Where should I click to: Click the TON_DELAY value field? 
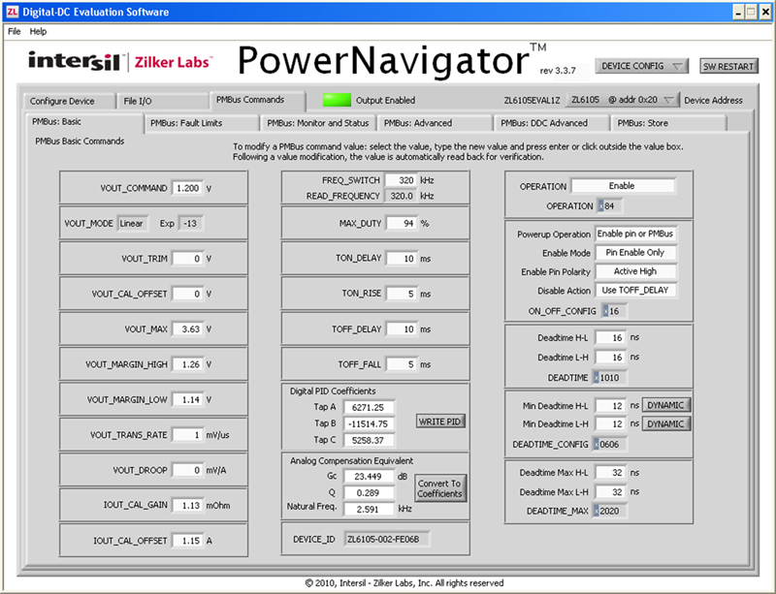click(x=401, y=258)
